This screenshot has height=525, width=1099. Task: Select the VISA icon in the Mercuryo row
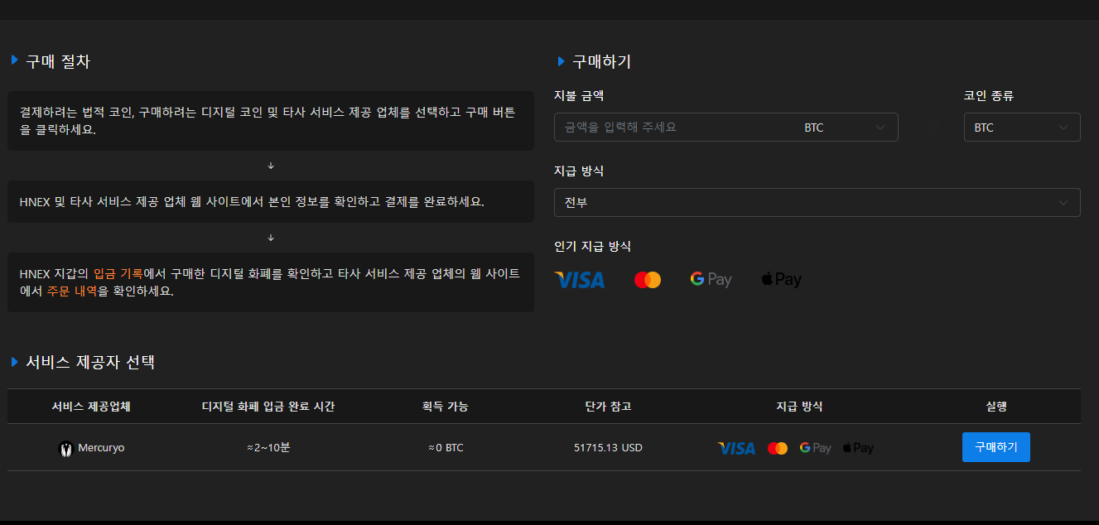point(735,447)
